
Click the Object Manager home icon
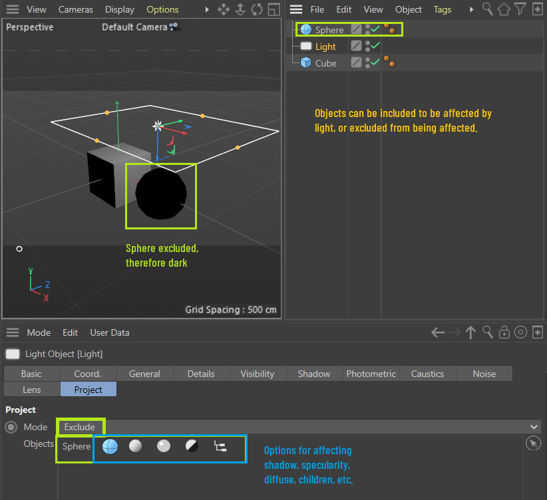click(x=503, y=9)
